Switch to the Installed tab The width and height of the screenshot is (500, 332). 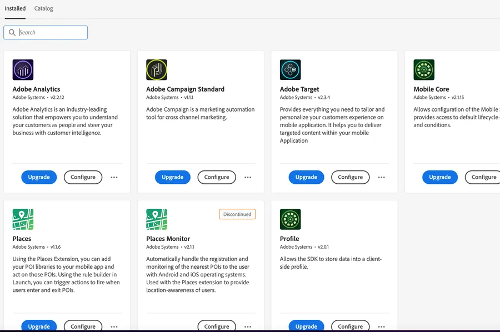[15, 8]
